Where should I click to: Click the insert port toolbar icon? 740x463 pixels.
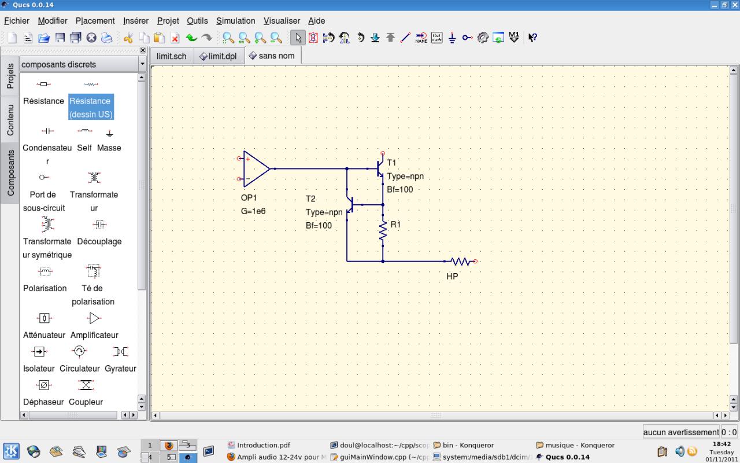[467, 38]
